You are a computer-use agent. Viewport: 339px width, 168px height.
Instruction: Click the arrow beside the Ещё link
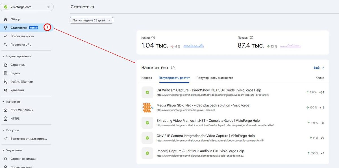coord(323,68)
